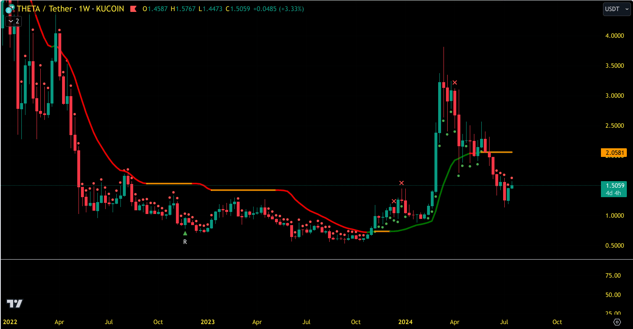Click the close value C1.5059
Viewport: 633px width, 329px height.
(238, 9)
